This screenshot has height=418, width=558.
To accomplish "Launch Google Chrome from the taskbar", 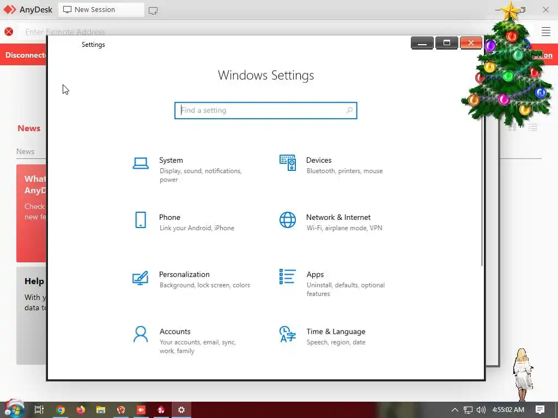I will point(60,410).
